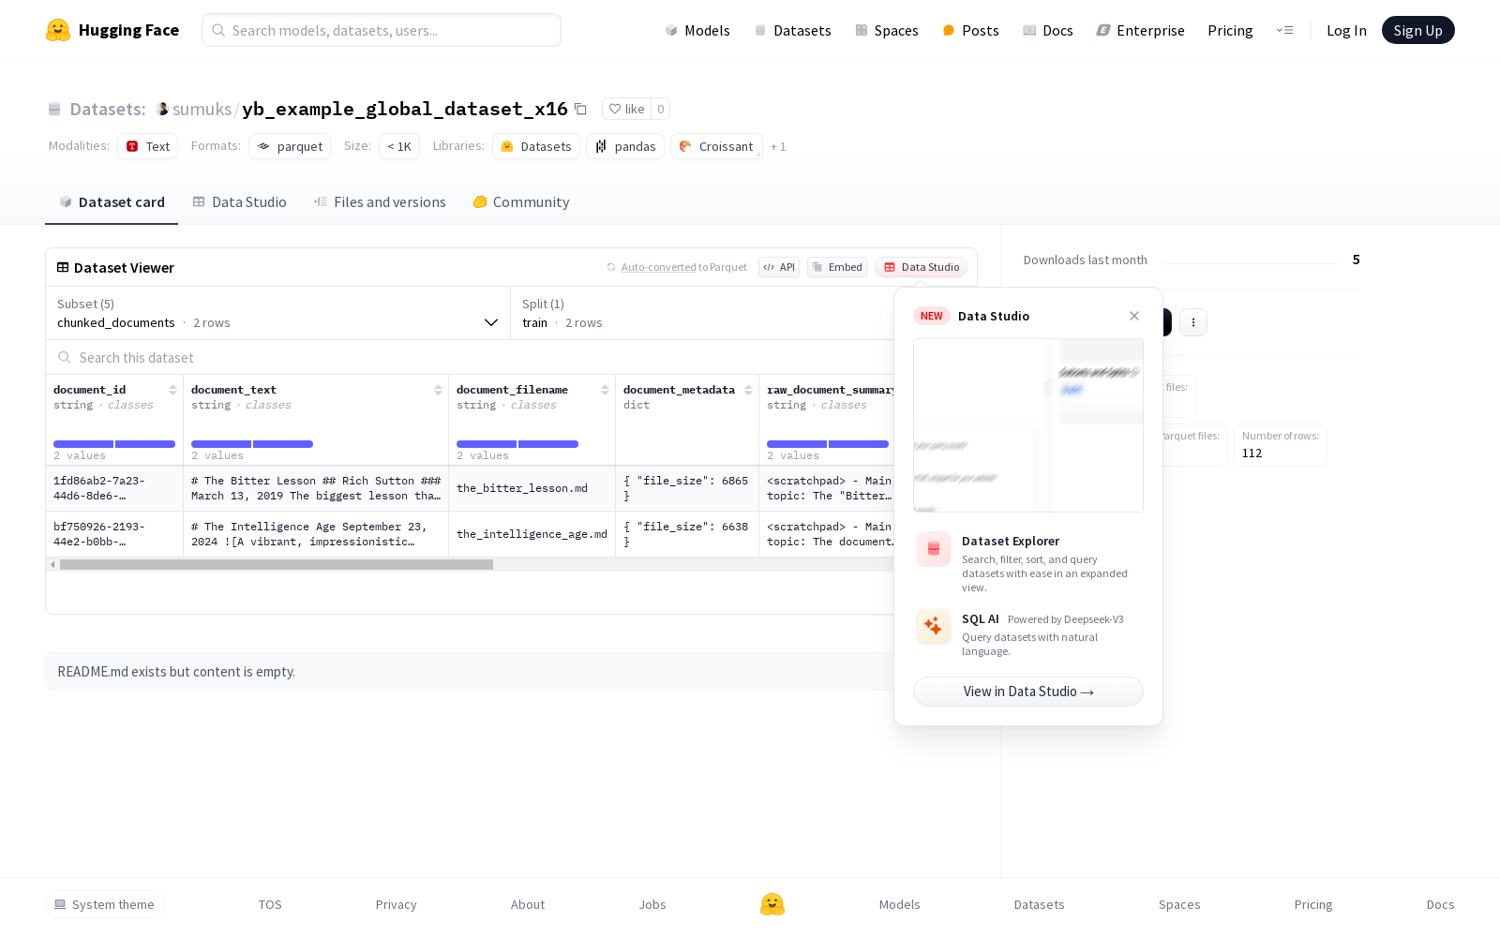The image size is (1500, 937).
Task: Go to Spaces in the top navigation
Action: click(x=887, y=31)
